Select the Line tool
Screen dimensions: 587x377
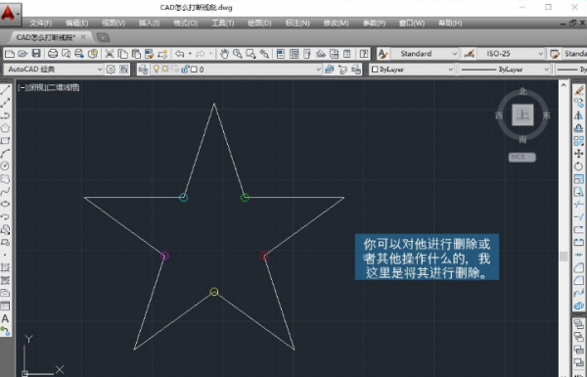[x=5, y=89]
